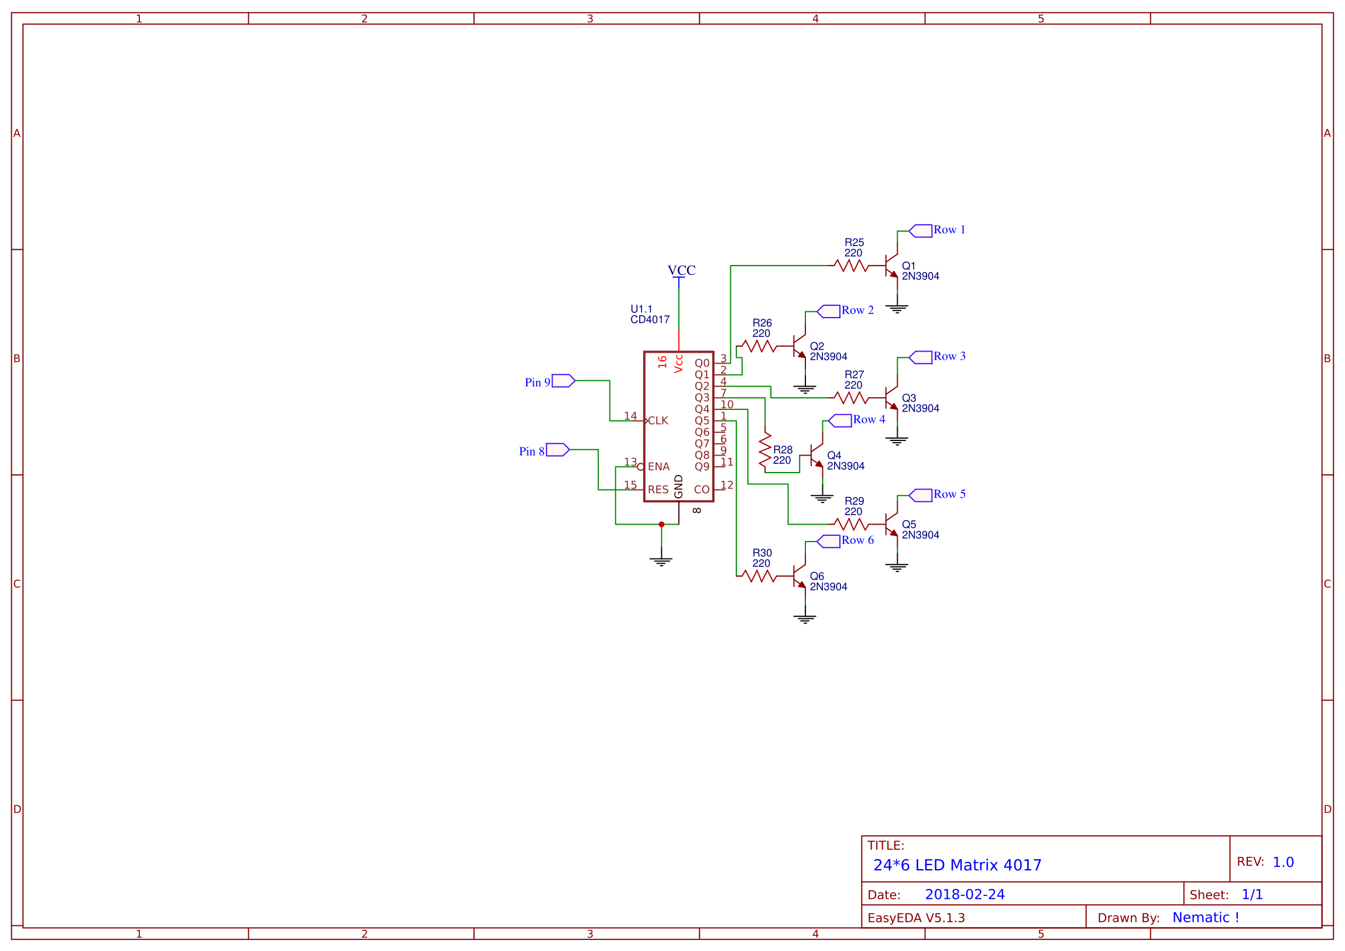Click the Q1 2N3904 transistor symbol
Image resolution: width=1345 pixels, height=951 pixels.
(x=891, y=266)
